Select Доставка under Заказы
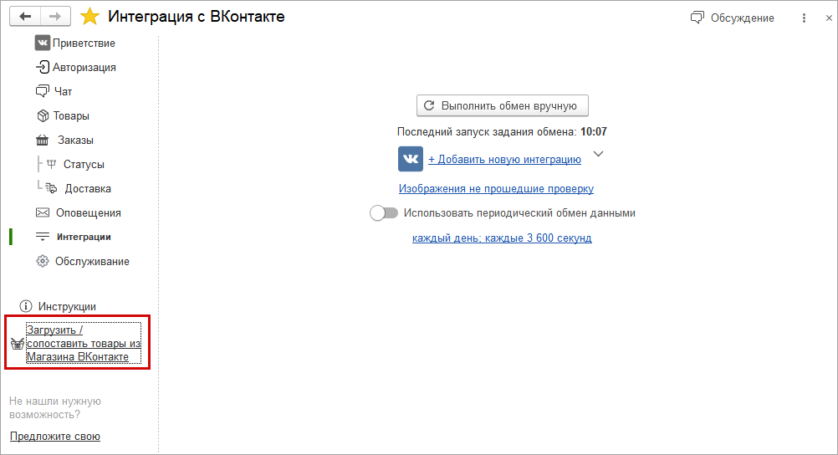838x455 pixels. tap(88, 188)
